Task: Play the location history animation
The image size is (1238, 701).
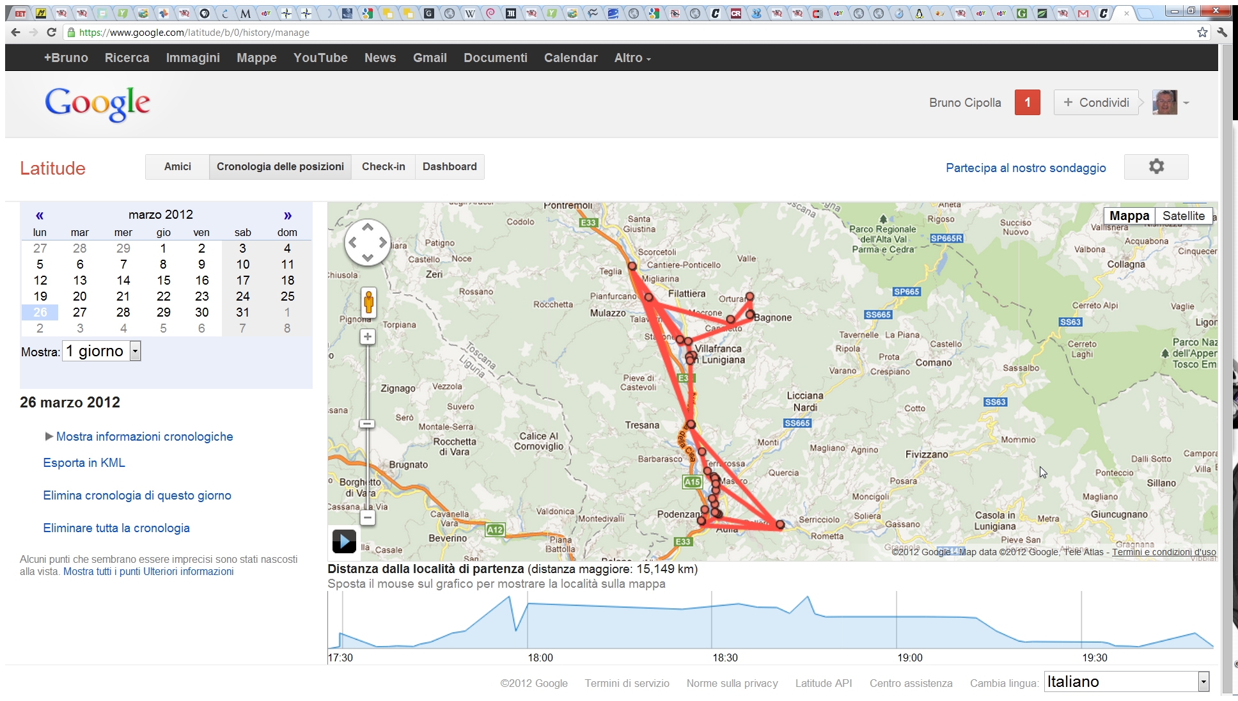Action: [344, 542]
